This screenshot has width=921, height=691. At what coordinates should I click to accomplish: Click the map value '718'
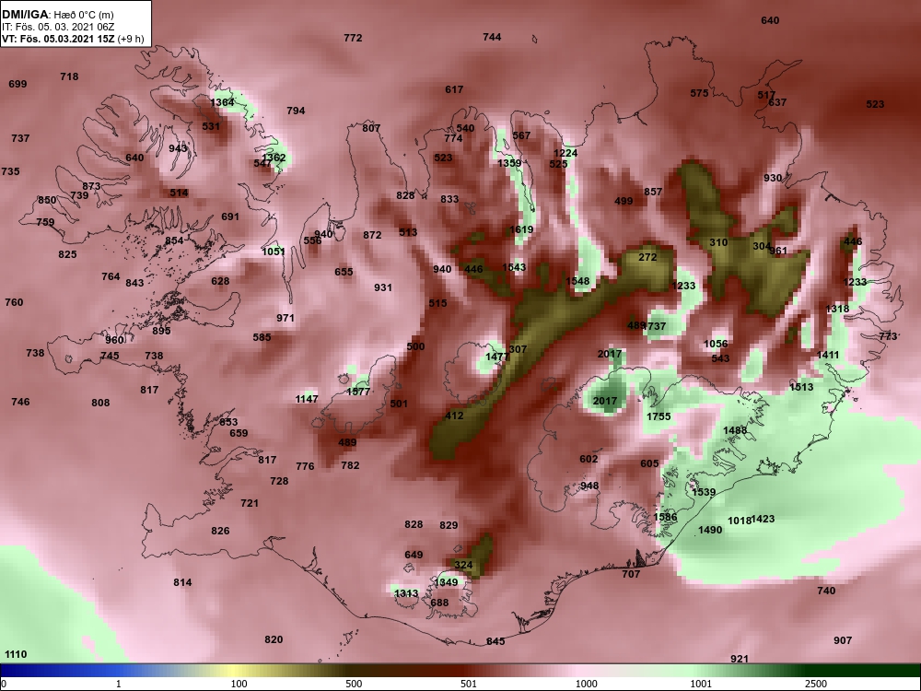click(69, 76)
